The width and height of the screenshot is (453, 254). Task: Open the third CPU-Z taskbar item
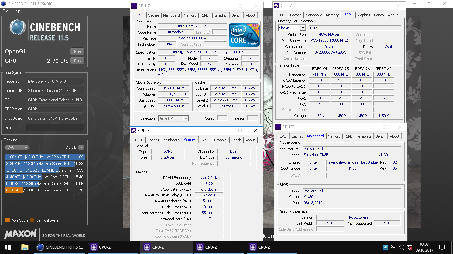pos(219,247)
